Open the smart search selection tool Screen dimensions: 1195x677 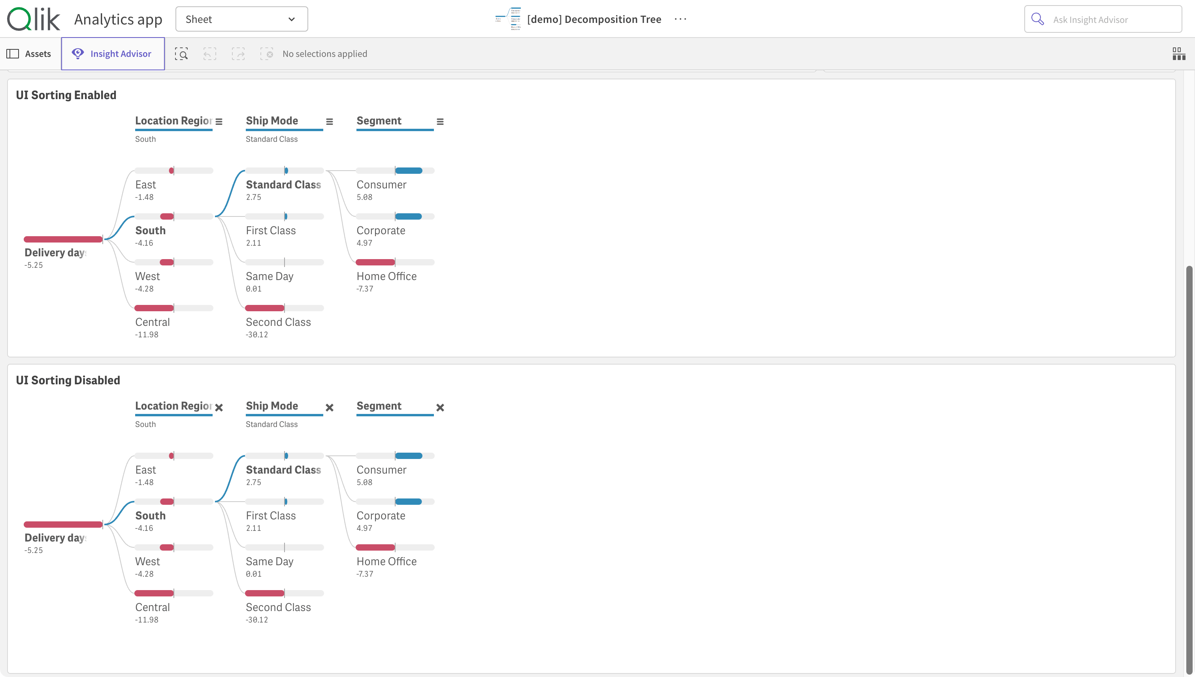[181, 54]
